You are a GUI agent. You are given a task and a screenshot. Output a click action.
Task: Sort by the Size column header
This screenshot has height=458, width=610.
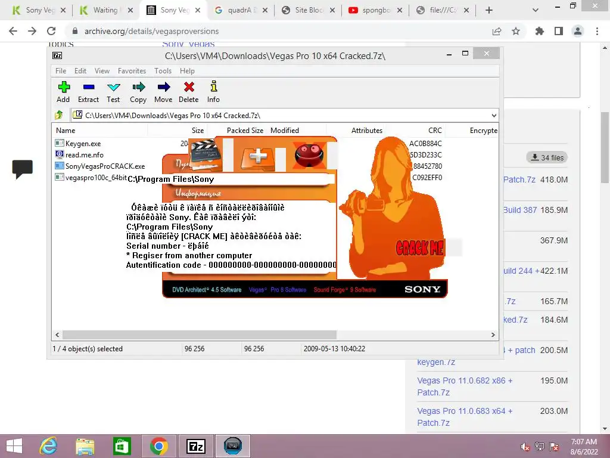[198, 131]
